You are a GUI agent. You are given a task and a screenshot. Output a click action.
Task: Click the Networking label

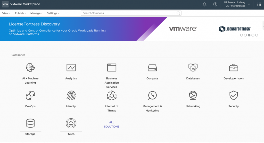[x=193, y=106]
